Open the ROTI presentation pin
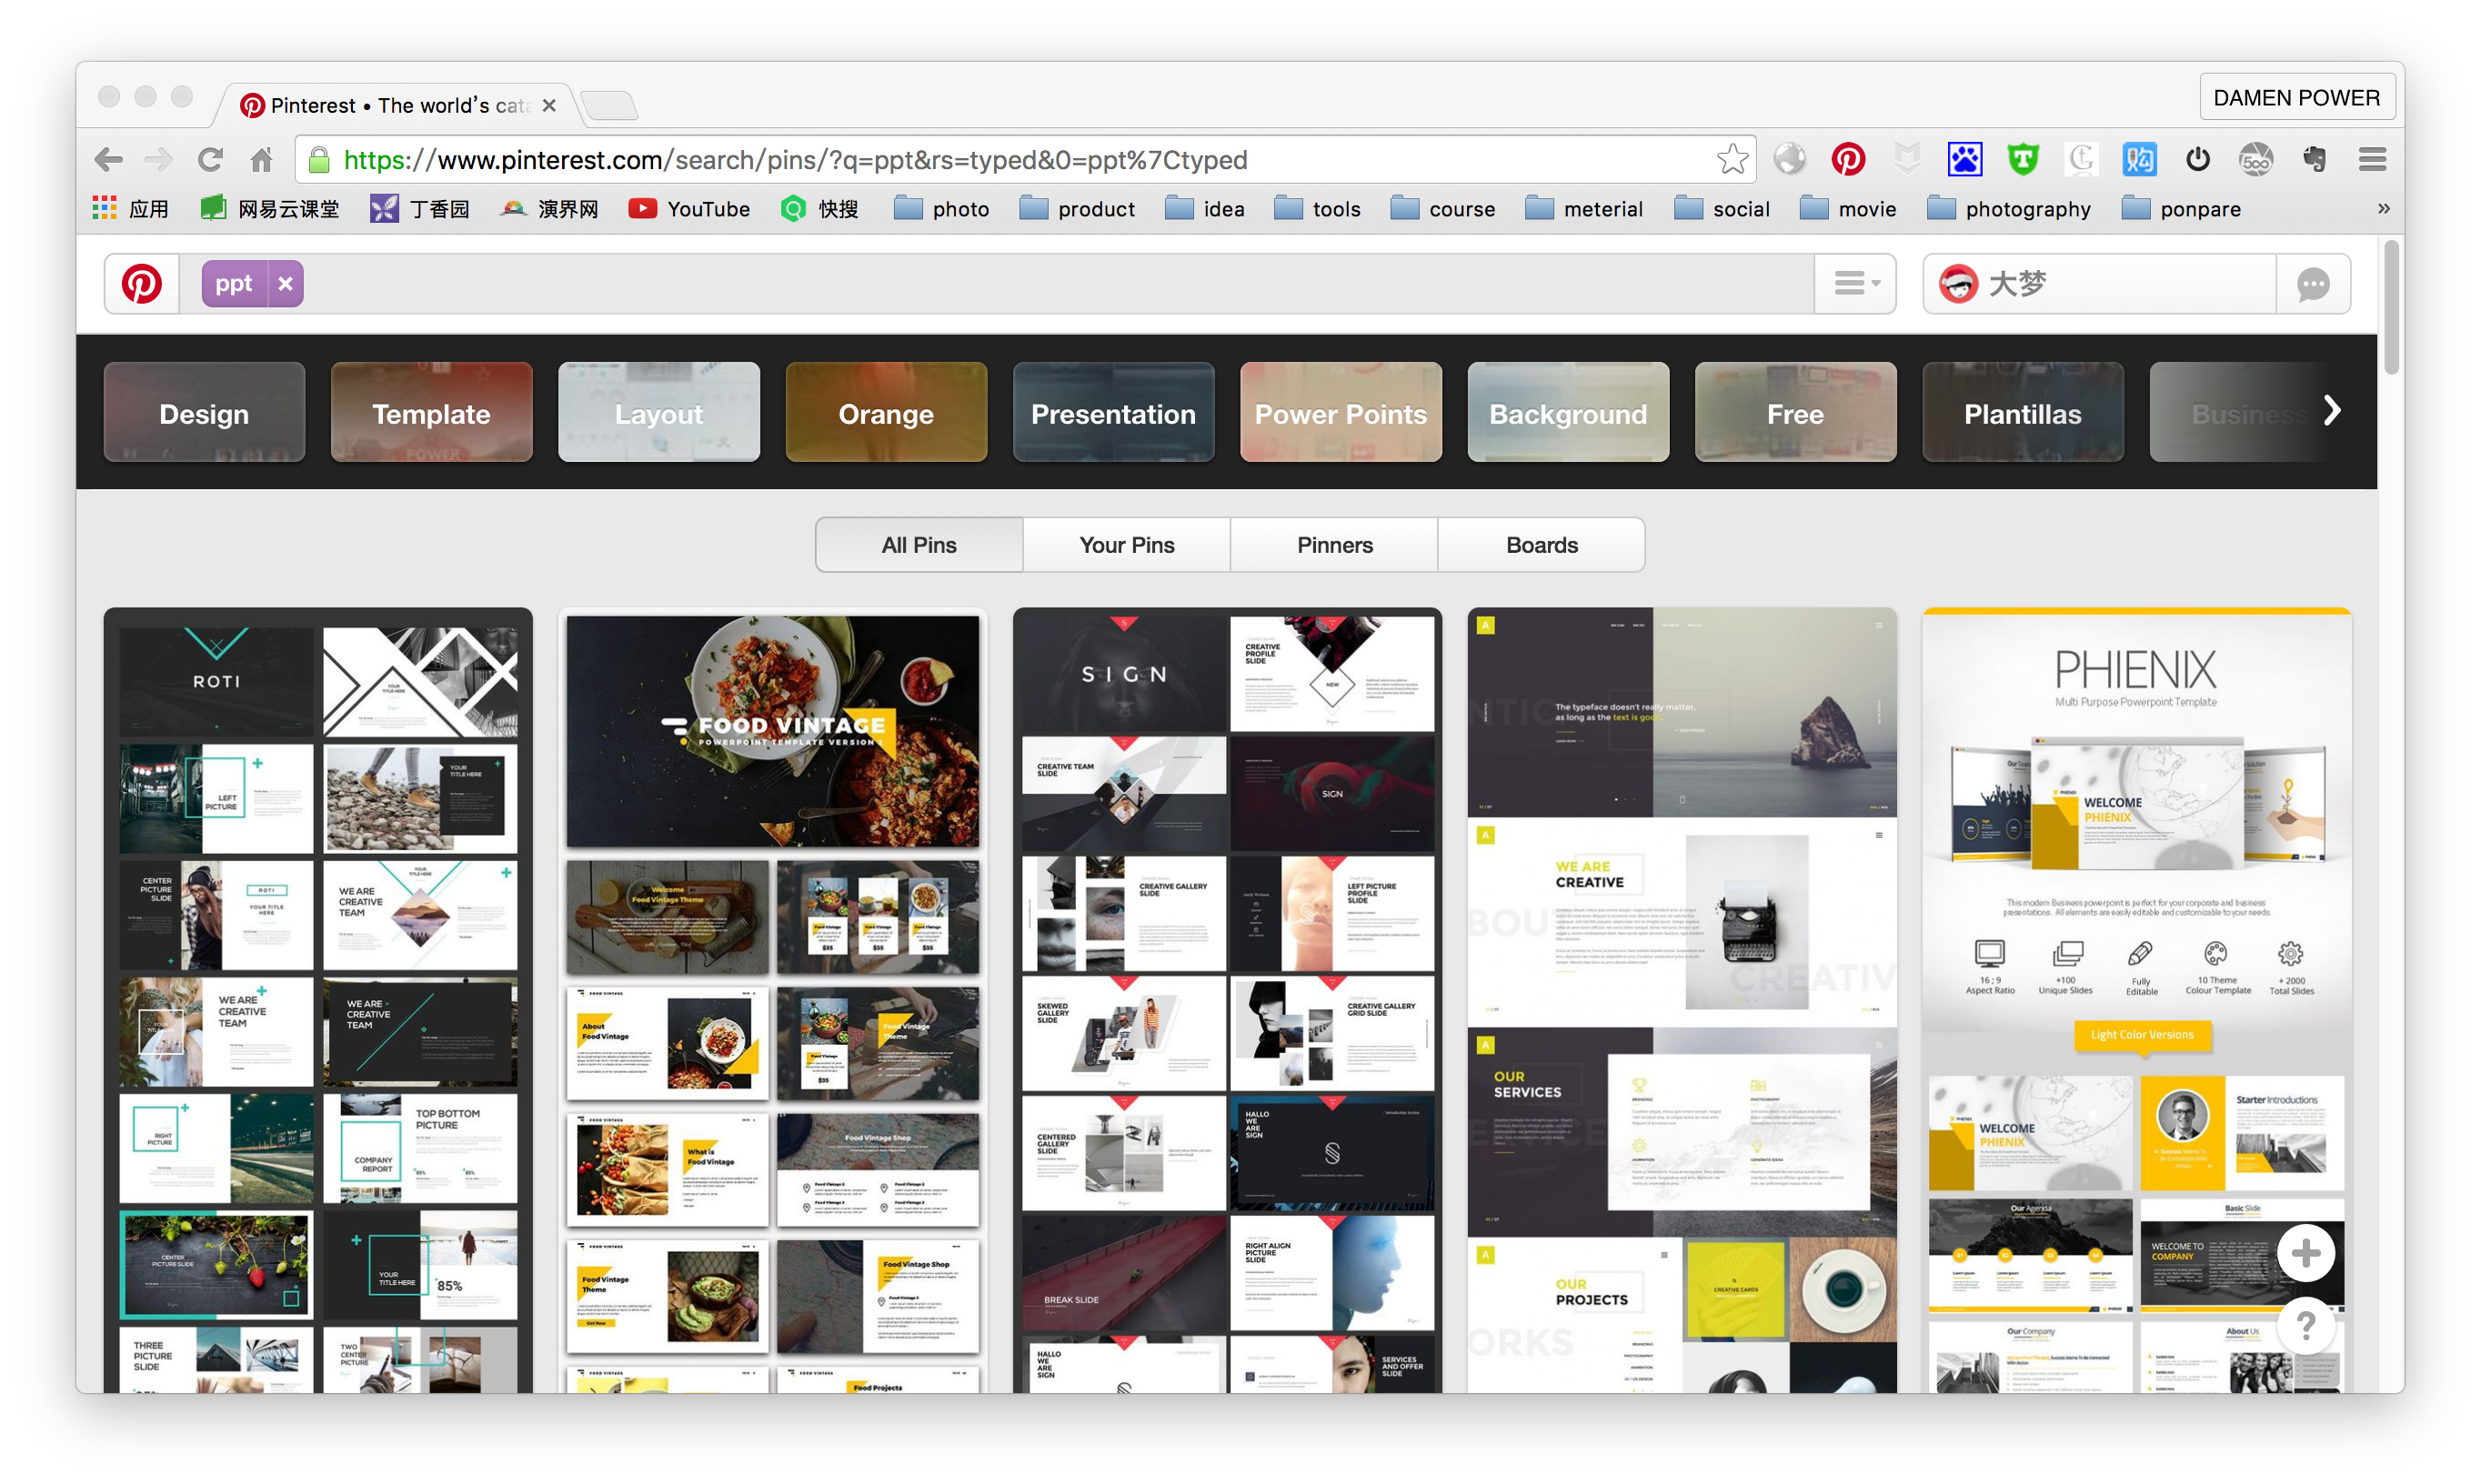The height and width of the screenshot is (1484, 2481). tap(318, 1000)
